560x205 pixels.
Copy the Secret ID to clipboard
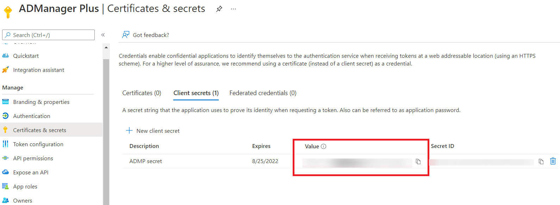point(541,162)
